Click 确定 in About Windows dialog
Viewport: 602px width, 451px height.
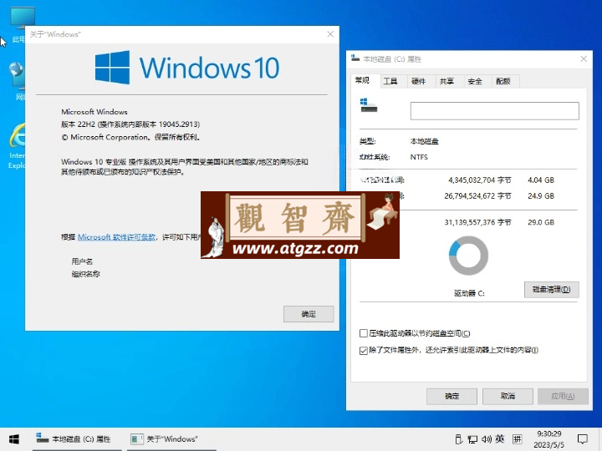coord(309,314)
